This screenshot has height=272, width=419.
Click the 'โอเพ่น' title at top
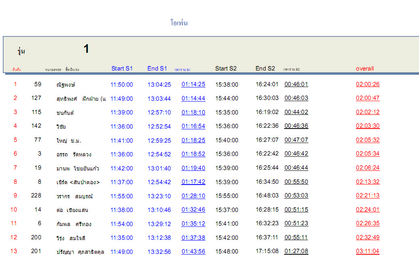(179, 23)
